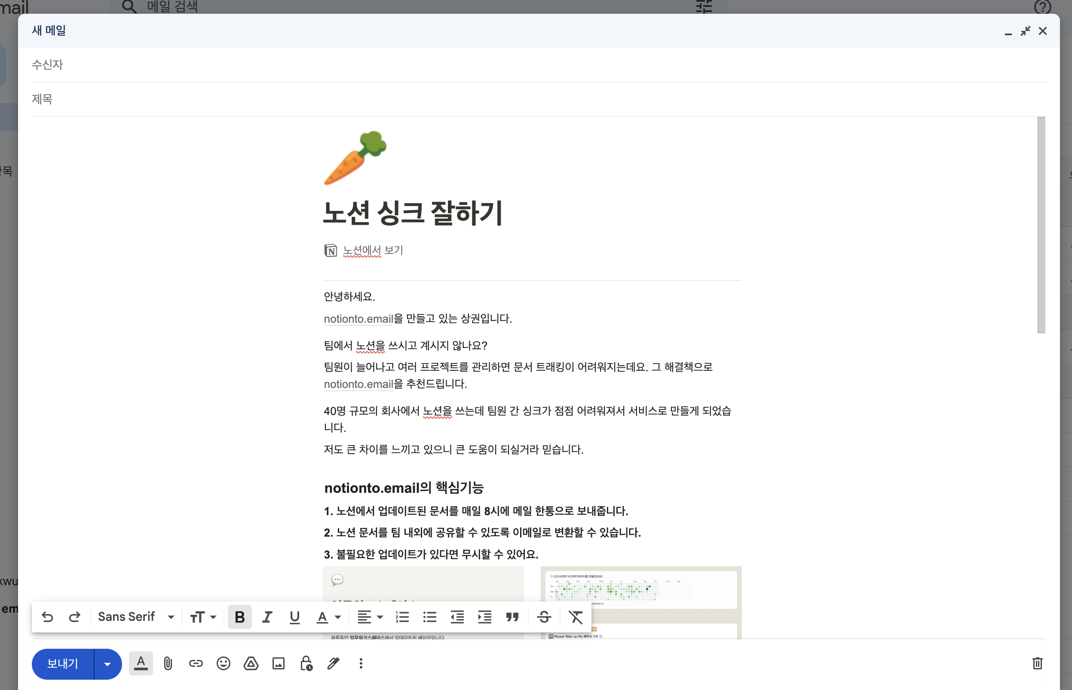The image size is (1072, 690).
Task: Increase the indent level
Action: pos(484,617)
